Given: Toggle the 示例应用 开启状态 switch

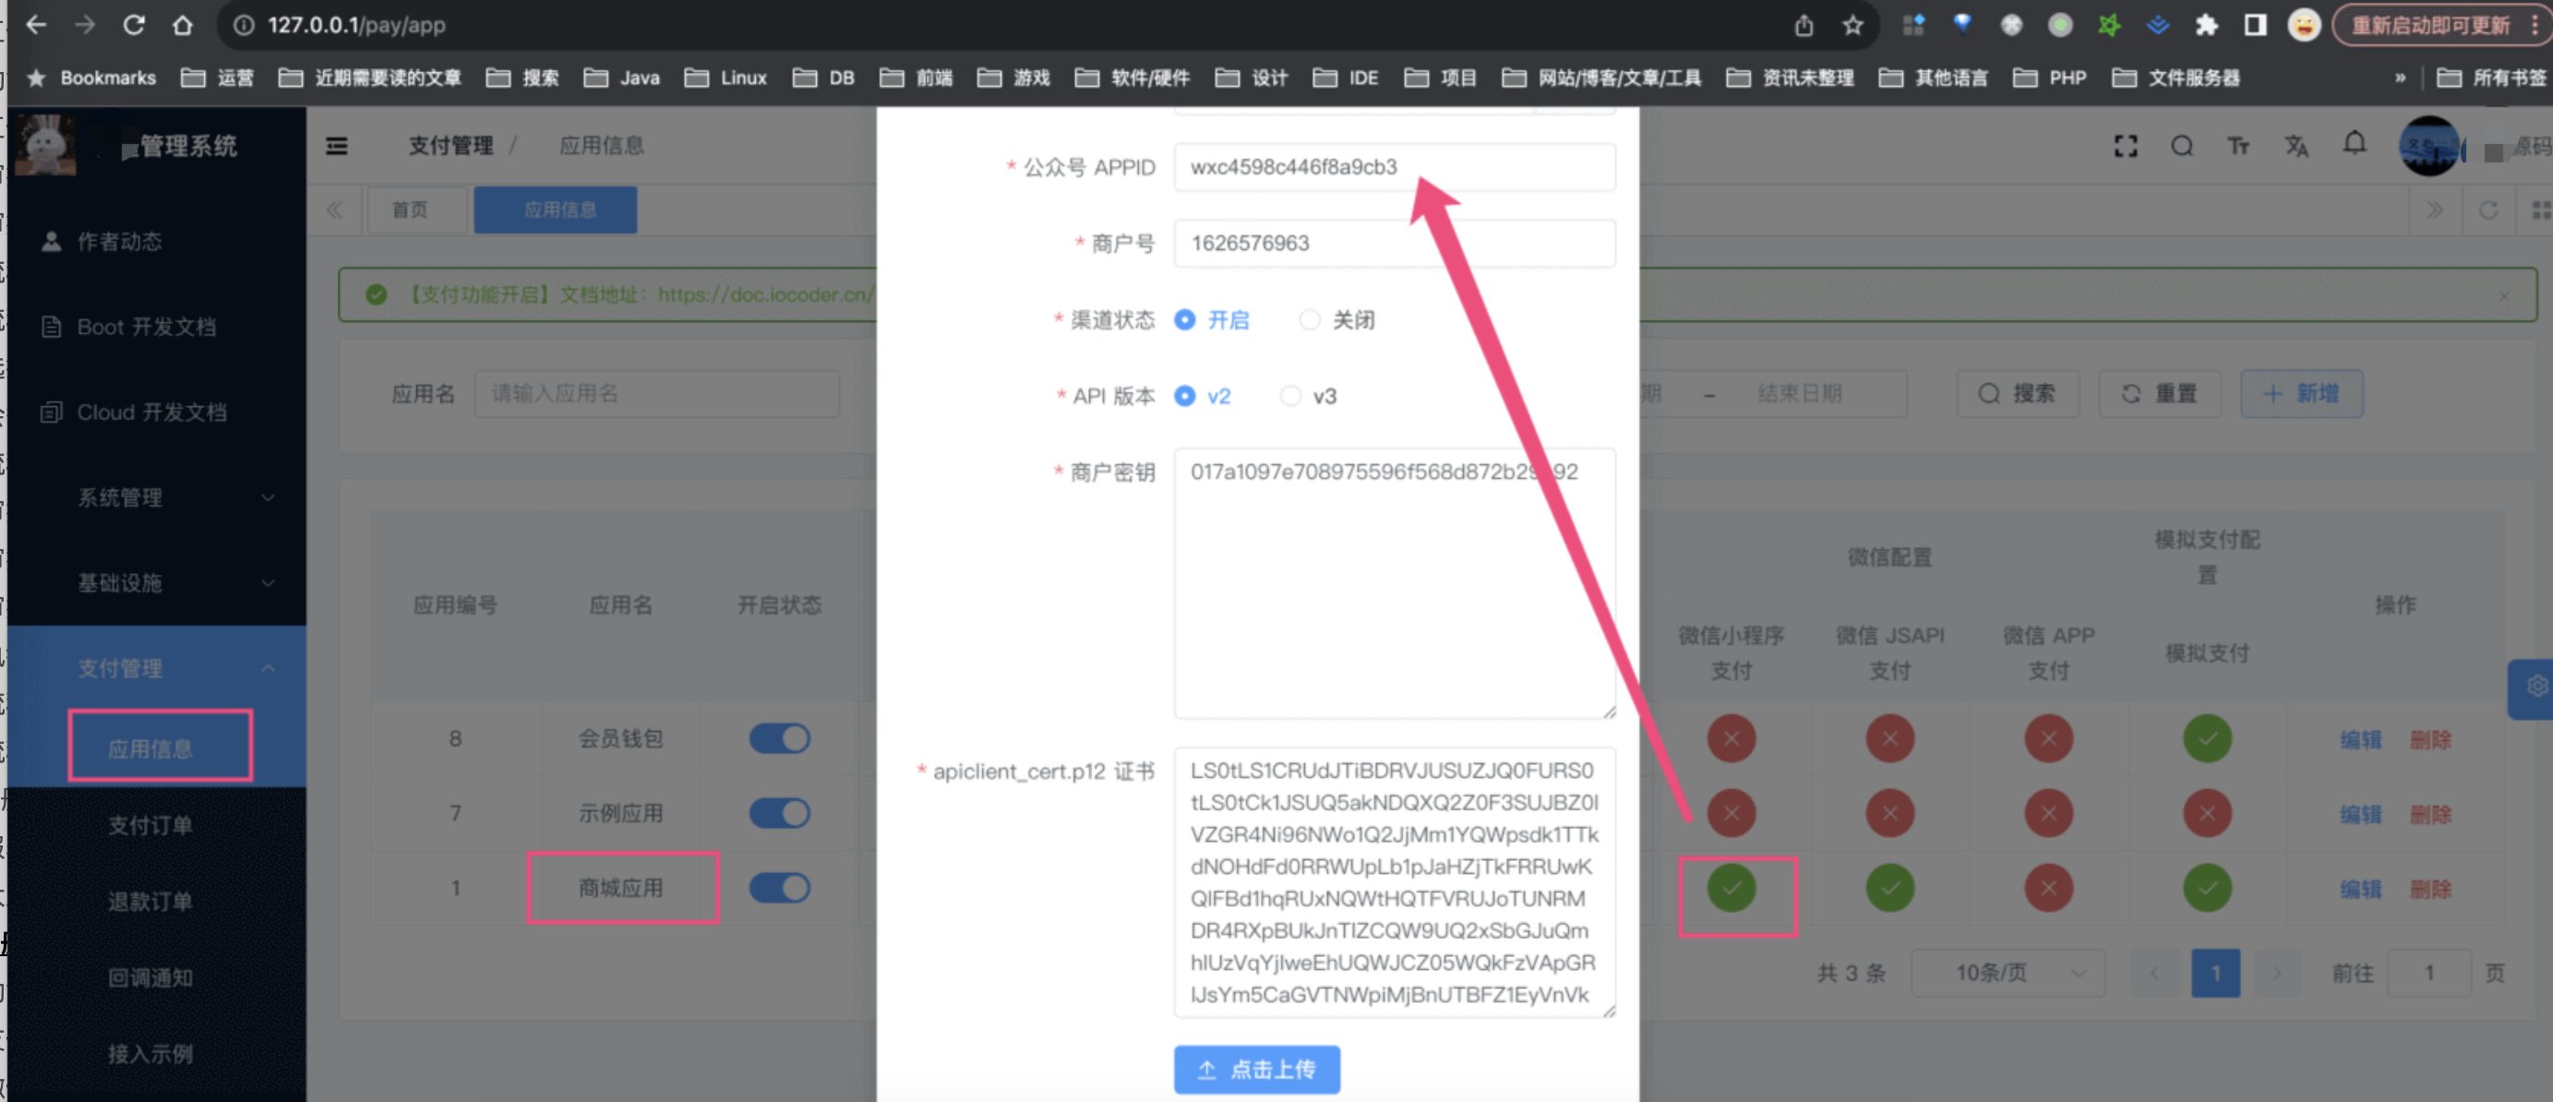Looking at the screenshot, I should pyautogui.click(x=779, y=812).
